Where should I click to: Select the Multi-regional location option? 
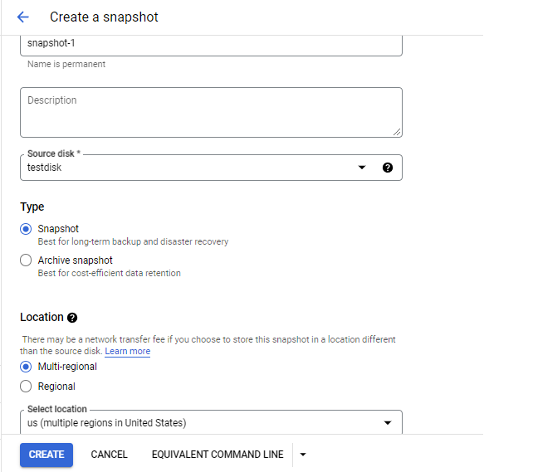click(26, 367)
